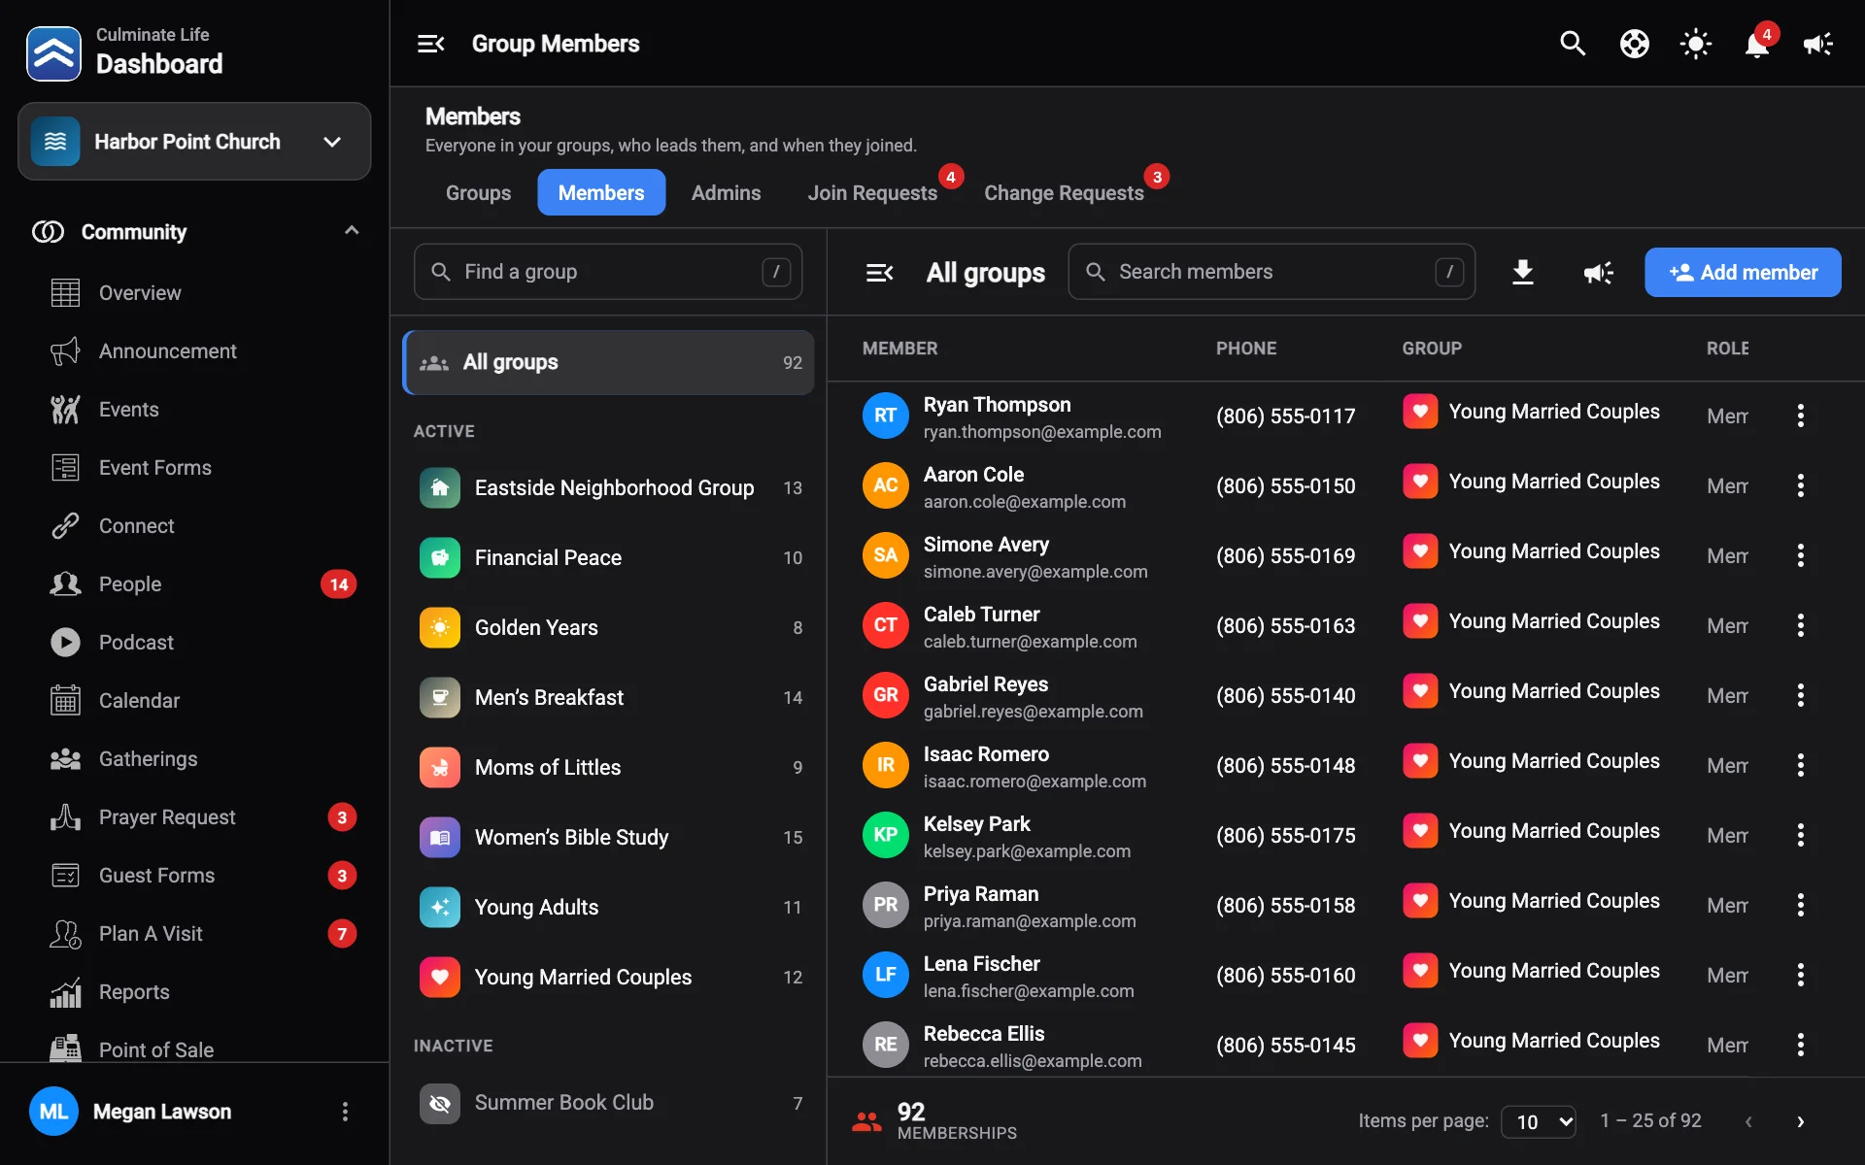The width and height of the screenshot is (1865, 1165).
Task: Toggle group list panel next to All groups
Action: pos(880,272)
